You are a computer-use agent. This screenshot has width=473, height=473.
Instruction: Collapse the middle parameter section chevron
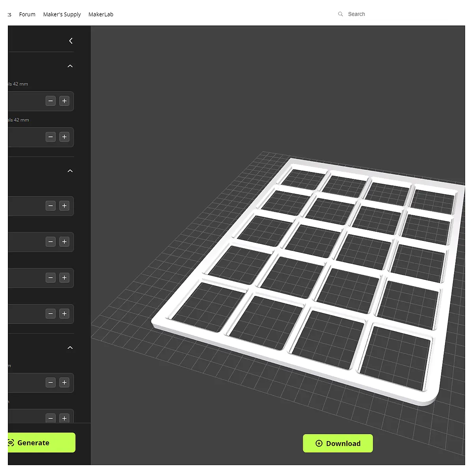[70, 171]
